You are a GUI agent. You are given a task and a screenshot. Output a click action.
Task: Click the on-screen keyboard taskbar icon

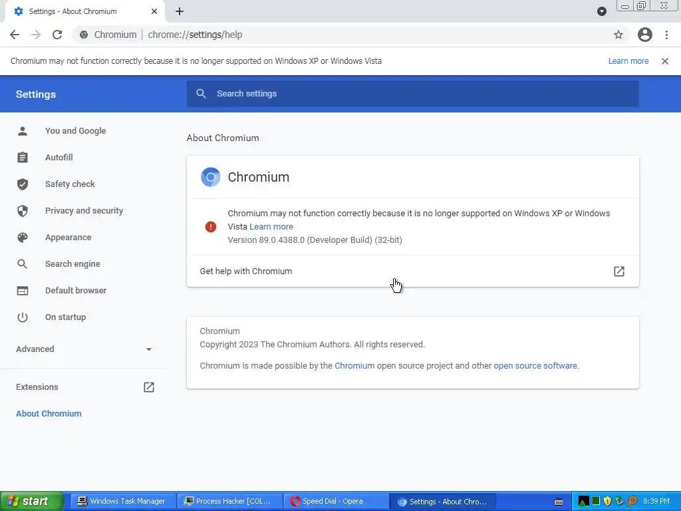559,502
